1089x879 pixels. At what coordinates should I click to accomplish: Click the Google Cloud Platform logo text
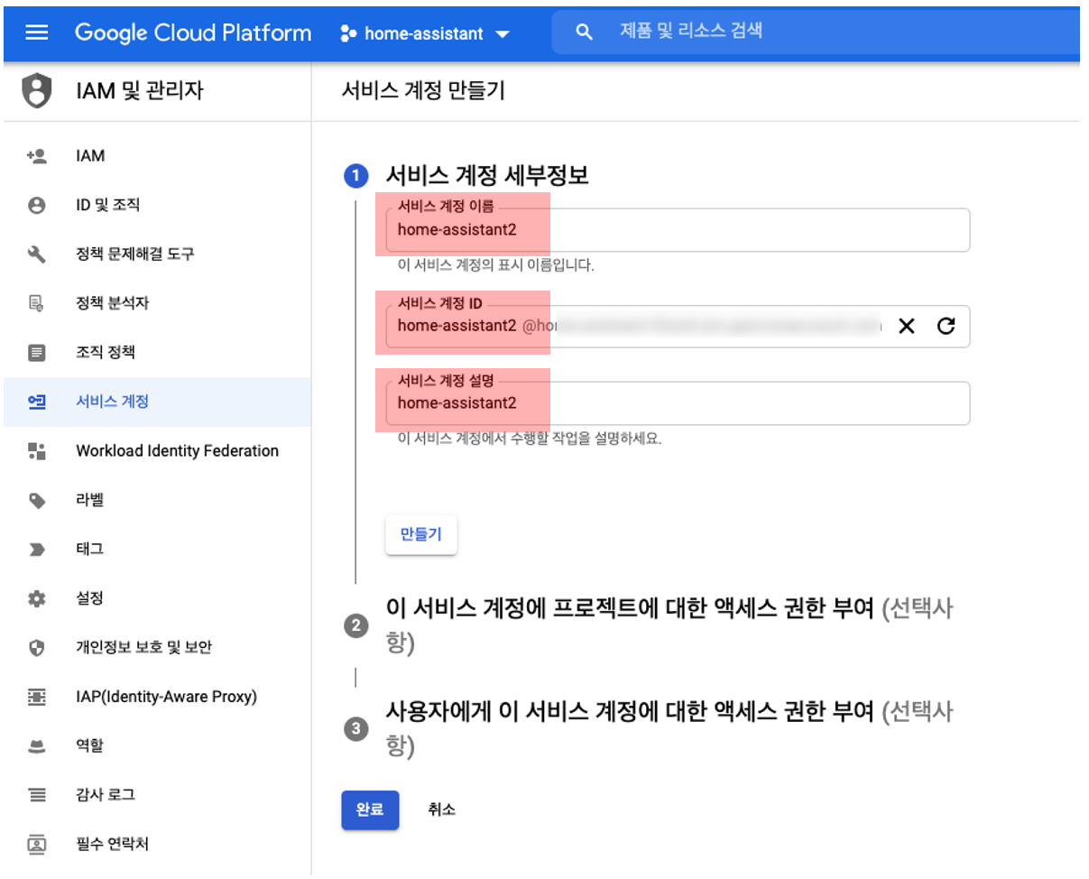click(x=193, y=33)
